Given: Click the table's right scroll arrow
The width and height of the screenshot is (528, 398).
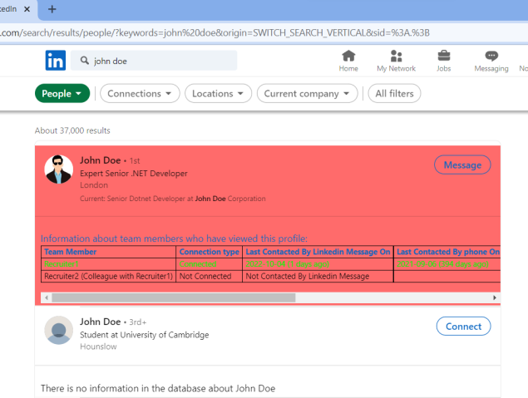Looking at the screenshot, I should pos(495,297).
